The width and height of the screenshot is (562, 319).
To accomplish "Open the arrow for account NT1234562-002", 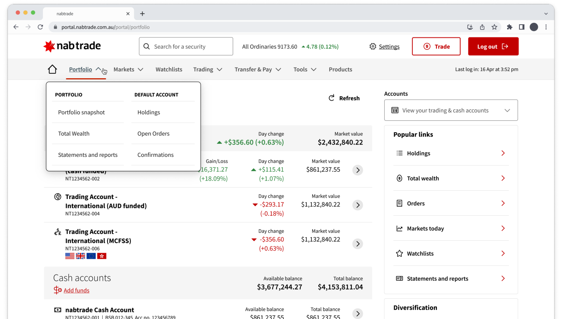I will (x=358, y=170).
